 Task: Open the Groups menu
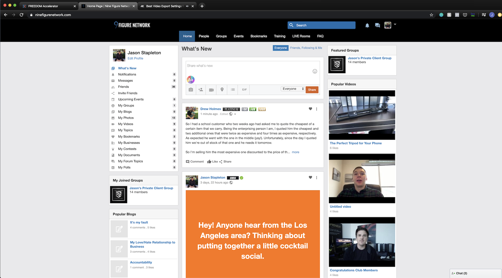pyautogui.click(x=221, y=36)
